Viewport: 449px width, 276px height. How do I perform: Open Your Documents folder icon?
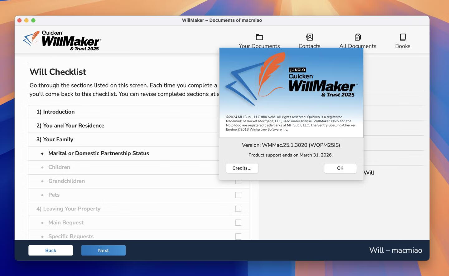coord(259,37)
